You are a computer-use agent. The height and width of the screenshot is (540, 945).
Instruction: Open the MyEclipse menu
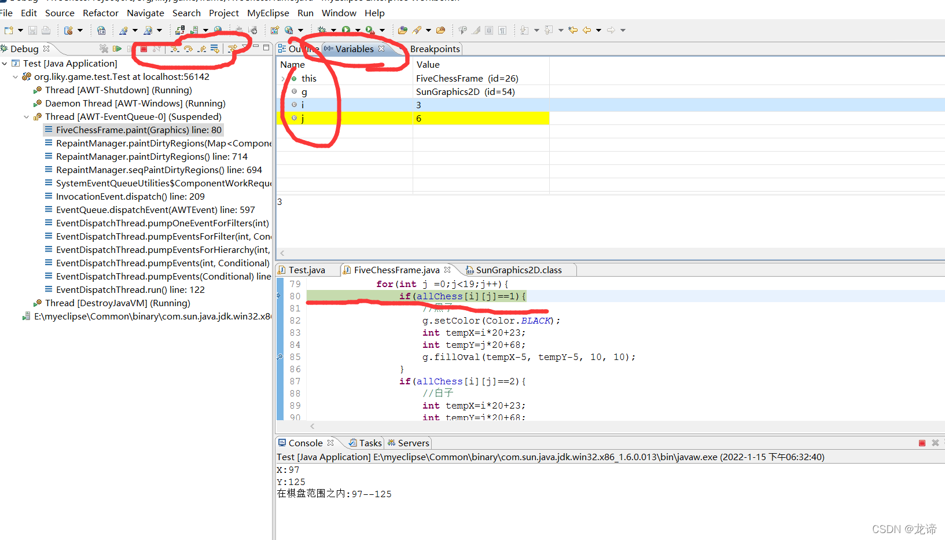268,13
